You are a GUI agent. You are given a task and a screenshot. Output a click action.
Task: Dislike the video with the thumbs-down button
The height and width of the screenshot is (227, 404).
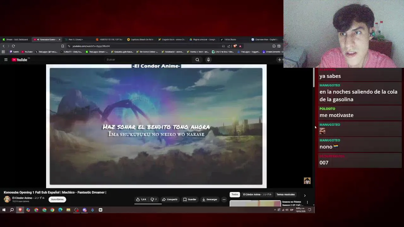154,200
